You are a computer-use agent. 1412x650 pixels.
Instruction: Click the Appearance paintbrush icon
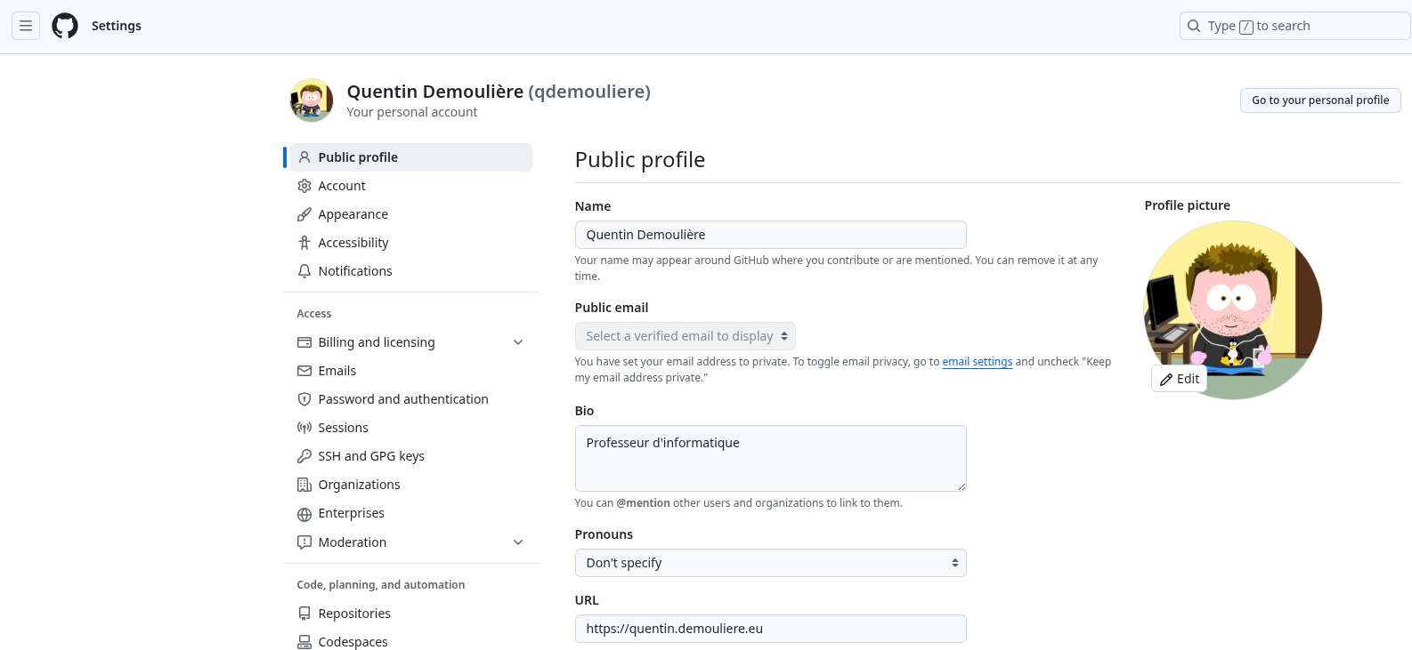click(304, 214)
